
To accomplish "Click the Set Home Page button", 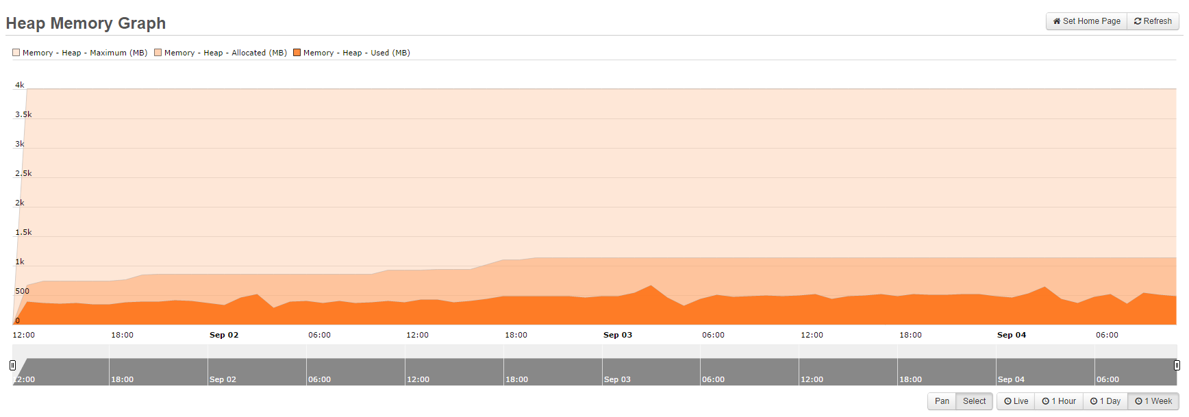I will [x=1086, y=21].
